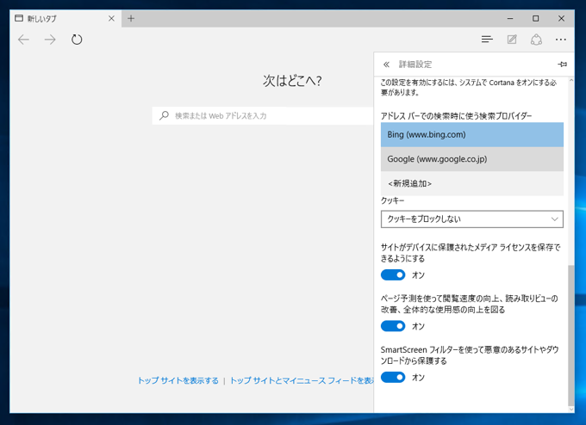Focus the 検索または Web アドレスを入力 field

[x=263, y=115]
